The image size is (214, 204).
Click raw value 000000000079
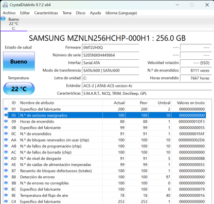tap(192, 189)
